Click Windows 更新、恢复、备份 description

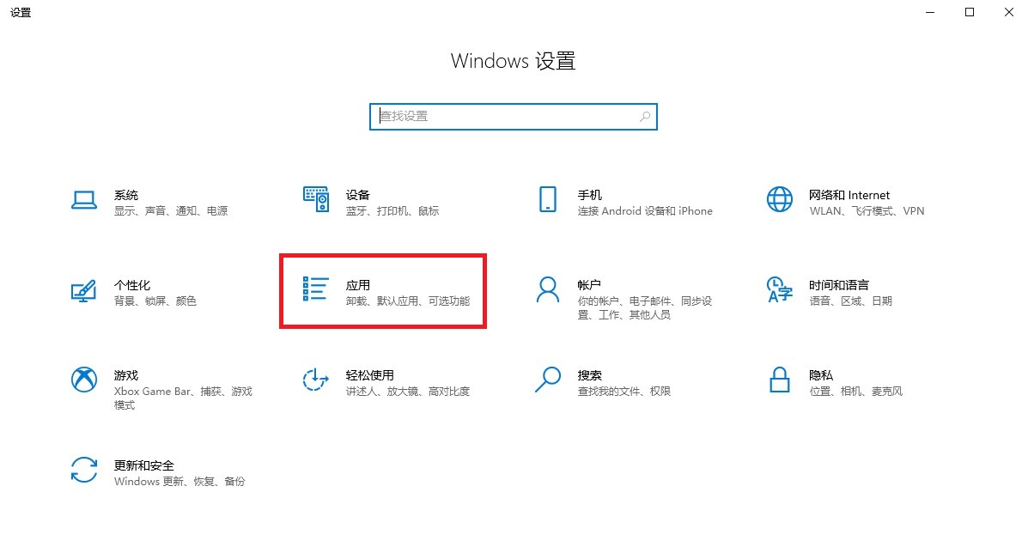[179, 482]
